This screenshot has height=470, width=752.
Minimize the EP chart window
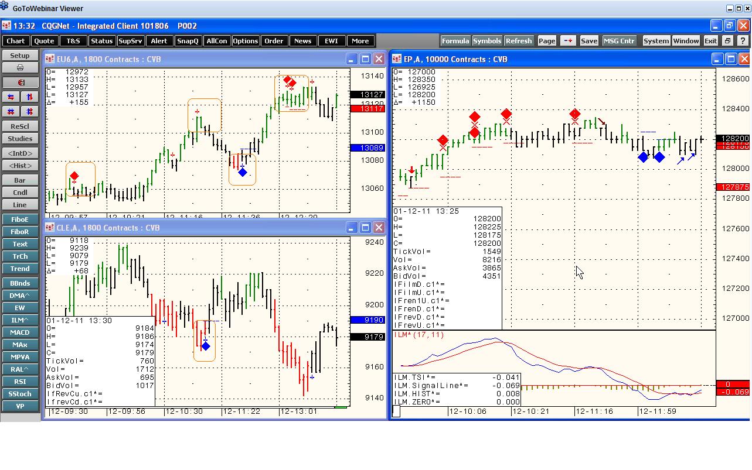pyautogui.click(x=717, y=59)
